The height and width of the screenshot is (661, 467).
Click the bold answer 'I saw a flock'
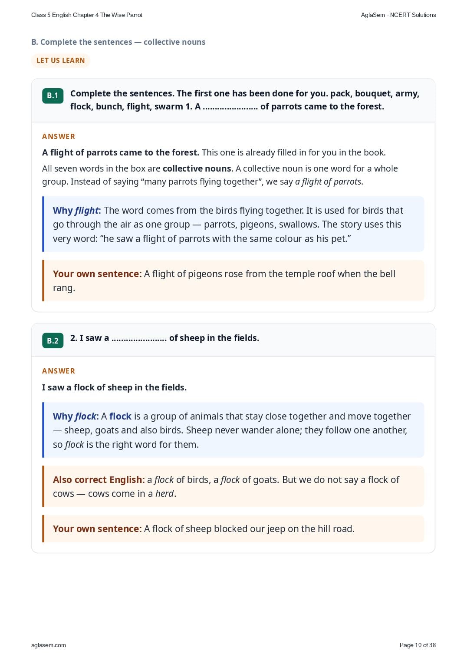point(114,387)
